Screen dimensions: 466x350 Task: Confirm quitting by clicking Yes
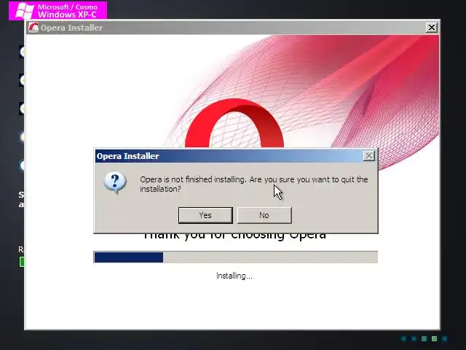coord(205,215)
